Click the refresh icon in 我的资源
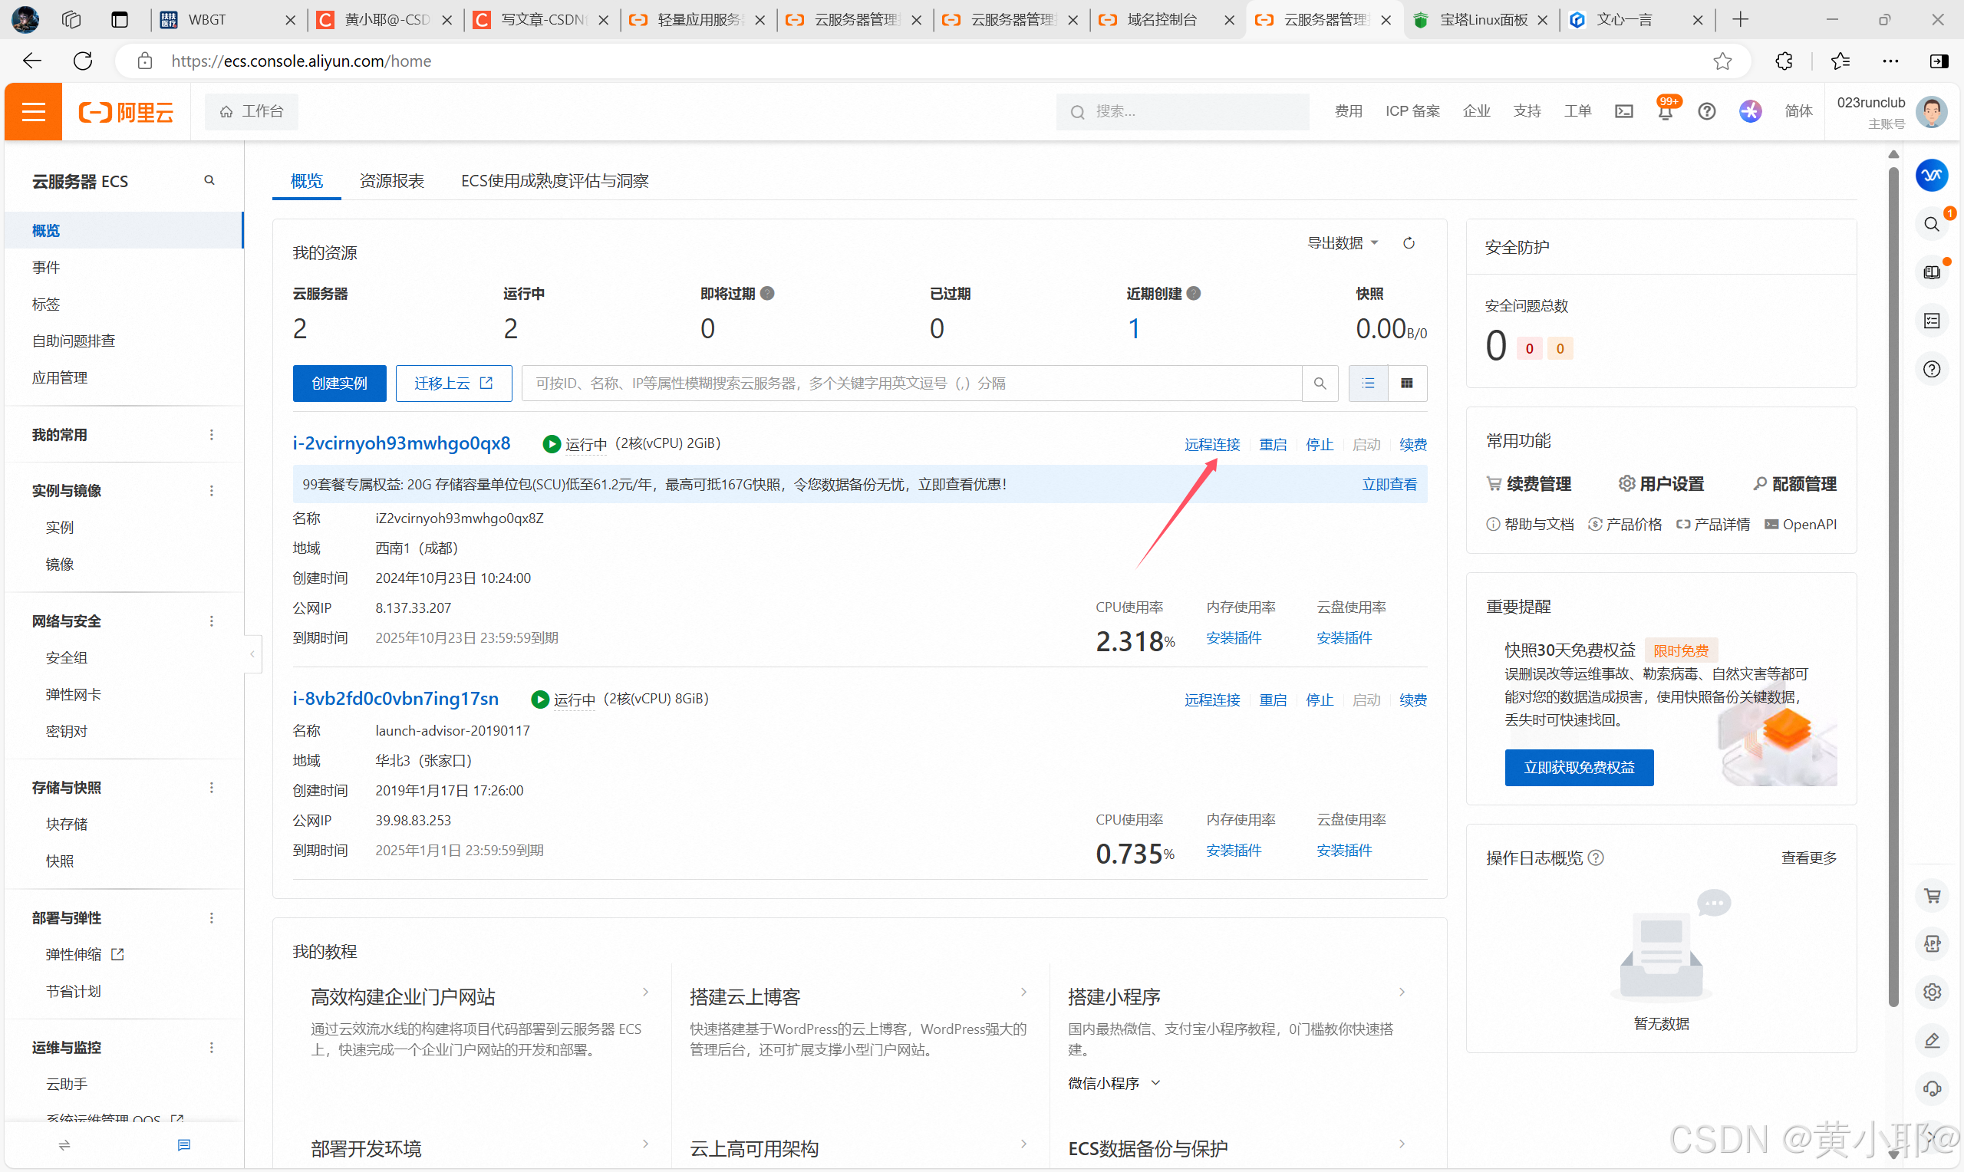Image resolution: width=1964 pixels, height=1172 pixels. pos(1409,243)
